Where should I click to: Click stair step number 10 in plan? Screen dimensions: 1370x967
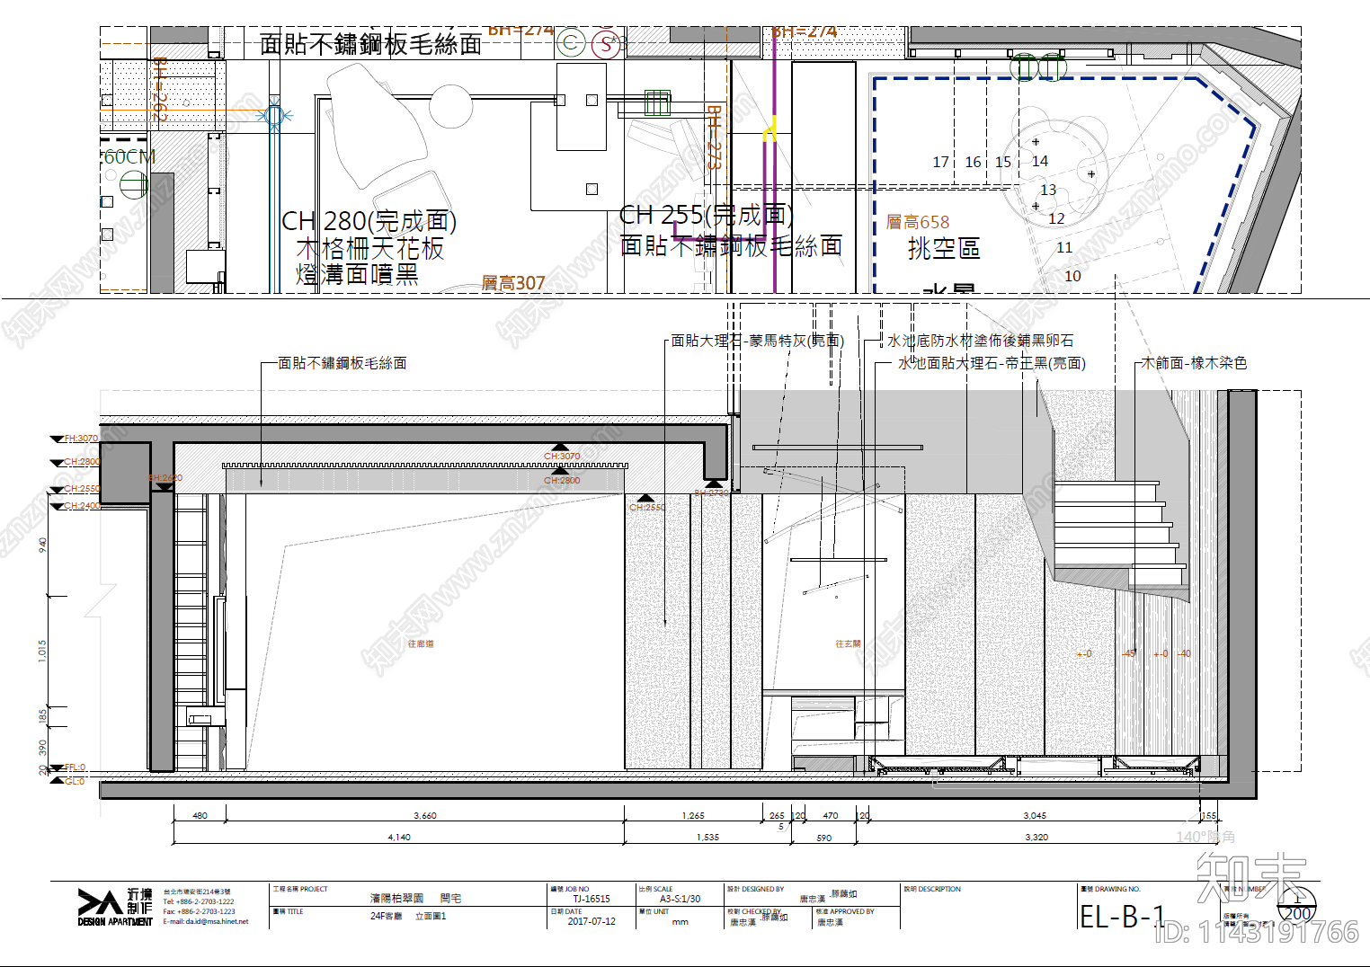coord(1072,276)
